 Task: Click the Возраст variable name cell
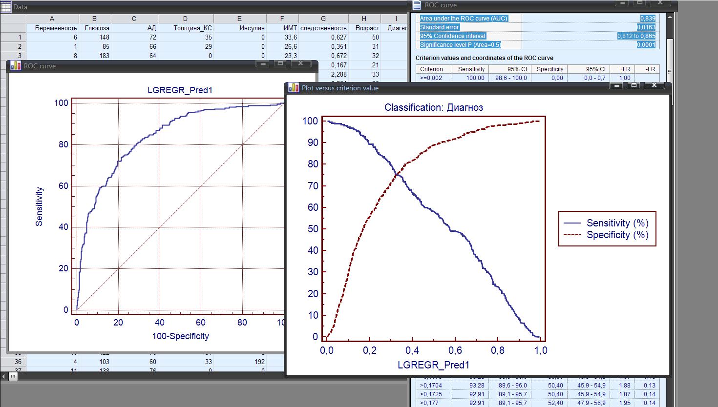[367, 28]
